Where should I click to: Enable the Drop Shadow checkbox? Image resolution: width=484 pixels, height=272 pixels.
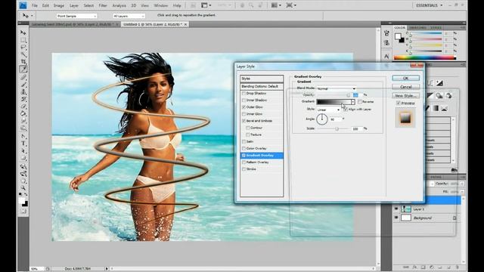[244, 93]
